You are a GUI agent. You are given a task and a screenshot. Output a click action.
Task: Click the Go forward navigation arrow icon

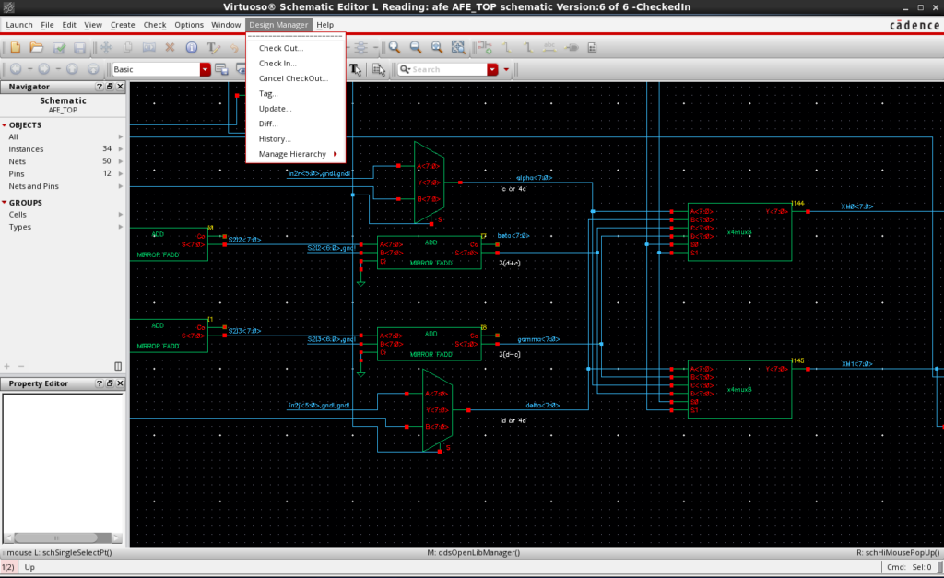click(x=44, y=69)
